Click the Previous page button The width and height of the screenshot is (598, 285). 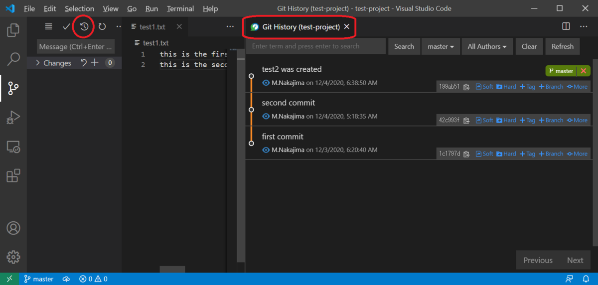click(x=538, y=260)
